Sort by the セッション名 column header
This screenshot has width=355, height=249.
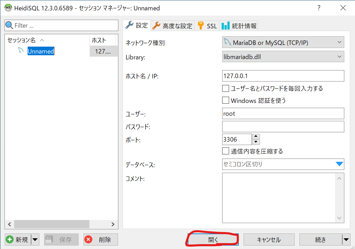tap(47, 40)
